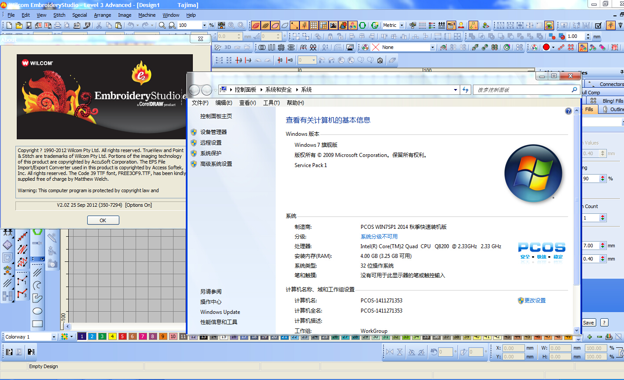The width and height of the screenshot is (624, 380).
Task: Open the Metric units dropdown
Action: (x=402, y=25)
